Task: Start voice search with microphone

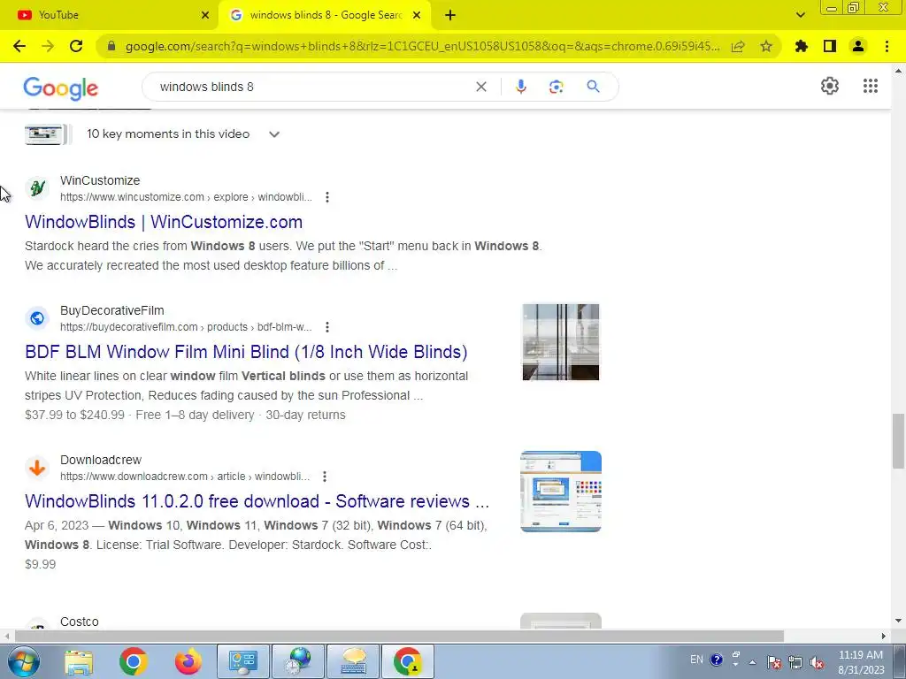Action: point(520,87)
